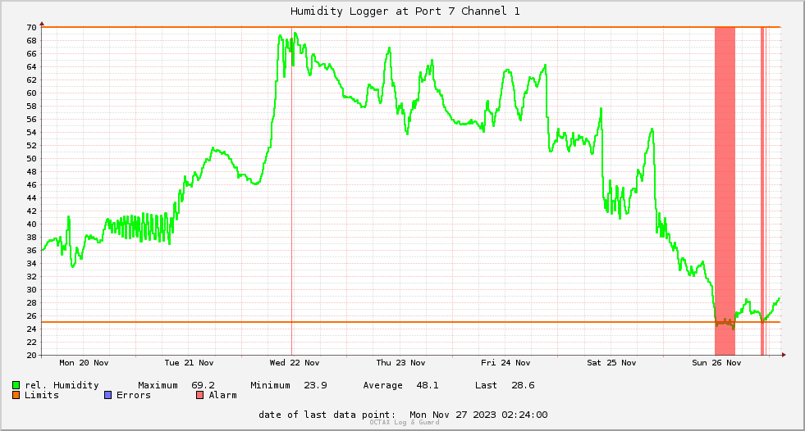Click the 'date of last data point:' label

(327, 415)
